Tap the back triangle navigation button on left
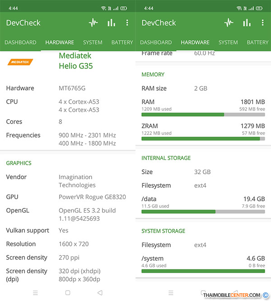Screen dimensions: 271x301 [x=100, y=293]
